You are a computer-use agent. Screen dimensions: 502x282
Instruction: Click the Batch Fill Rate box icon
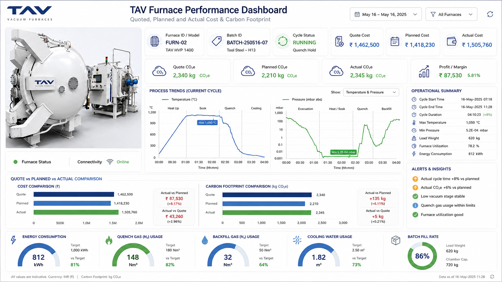[396, 240]
